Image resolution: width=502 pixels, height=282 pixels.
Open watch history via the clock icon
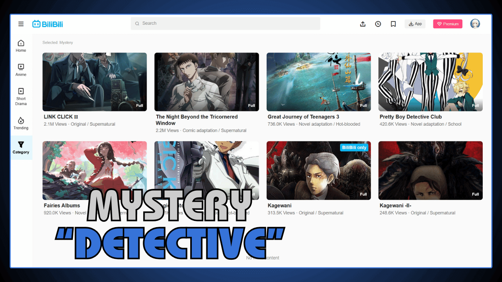pos(378,24)
